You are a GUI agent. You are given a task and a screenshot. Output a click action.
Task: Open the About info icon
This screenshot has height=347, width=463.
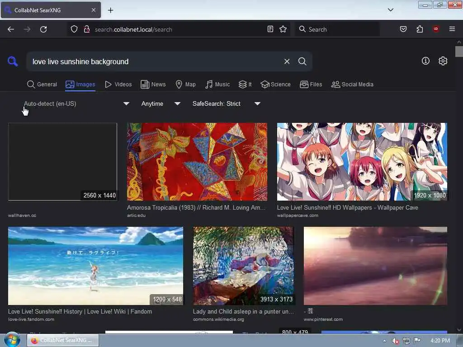coord(425,61)
